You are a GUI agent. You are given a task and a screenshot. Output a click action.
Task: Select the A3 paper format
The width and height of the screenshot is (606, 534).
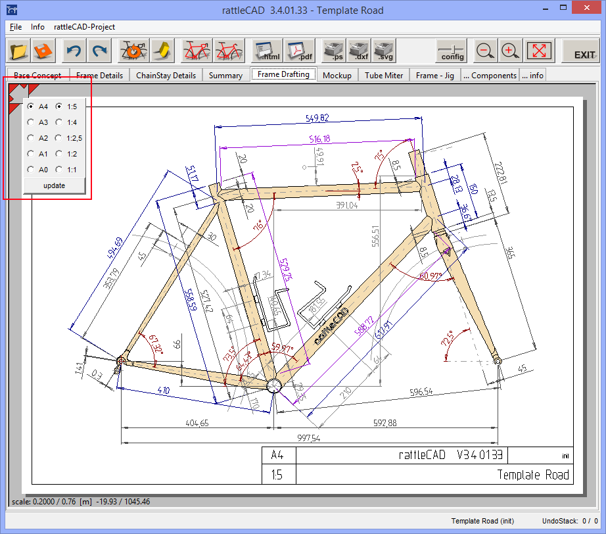[x=38, y=122]
